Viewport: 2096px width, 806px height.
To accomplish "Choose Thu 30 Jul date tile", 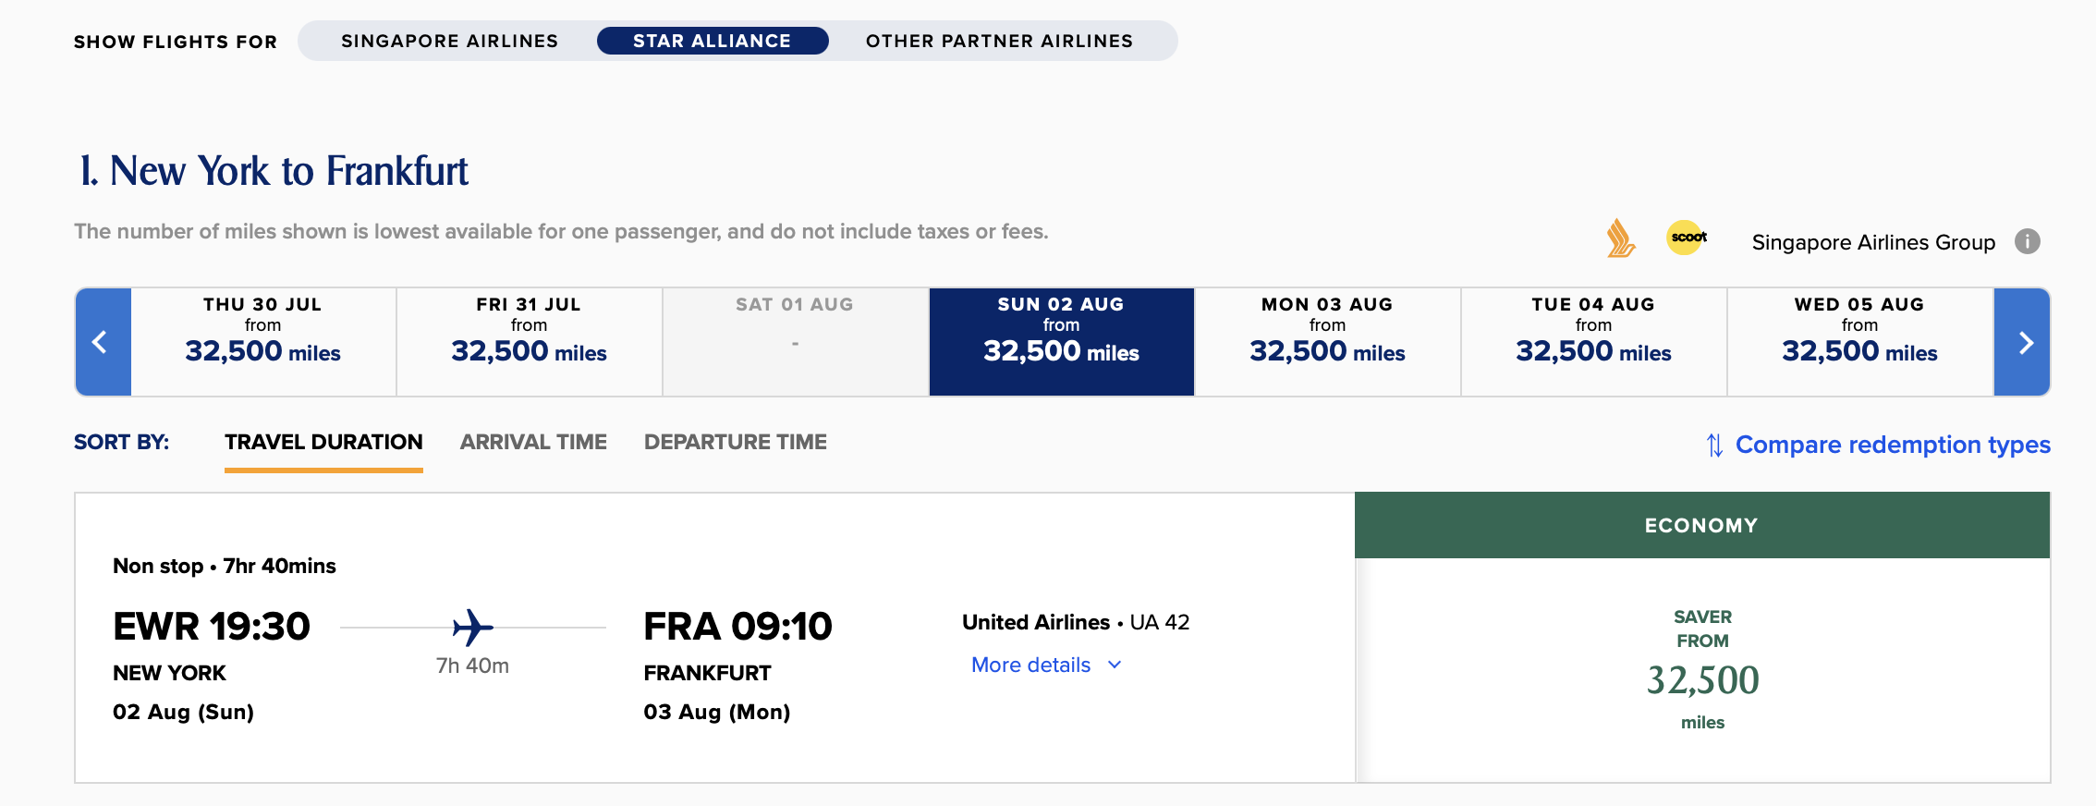I will tap(263, 342).
